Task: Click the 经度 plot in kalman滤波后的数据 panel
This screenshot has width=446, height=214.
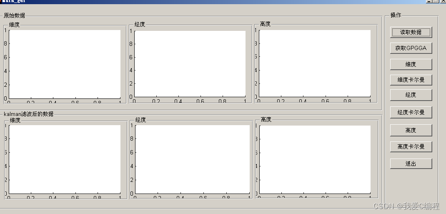Action: coord(192,159)
